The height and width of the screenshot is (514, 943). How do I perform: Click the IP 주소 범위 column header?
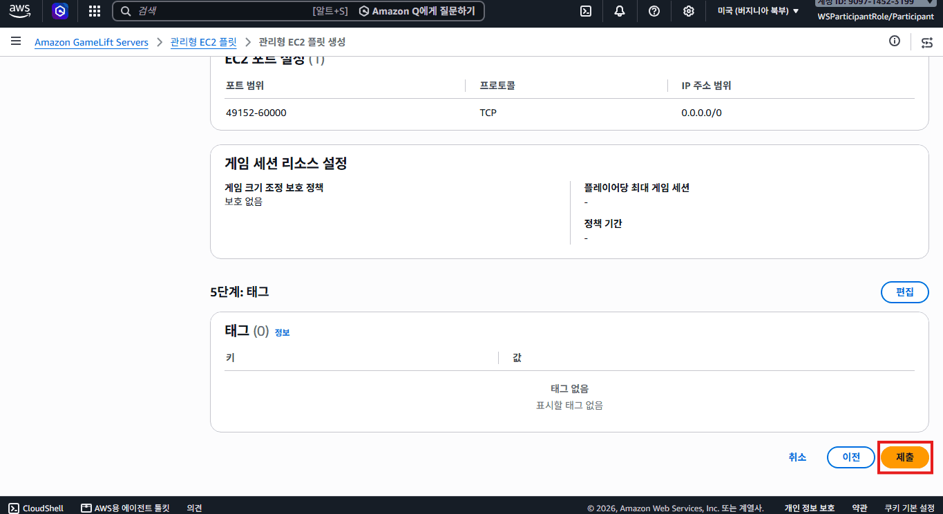[x=706, y=86]
